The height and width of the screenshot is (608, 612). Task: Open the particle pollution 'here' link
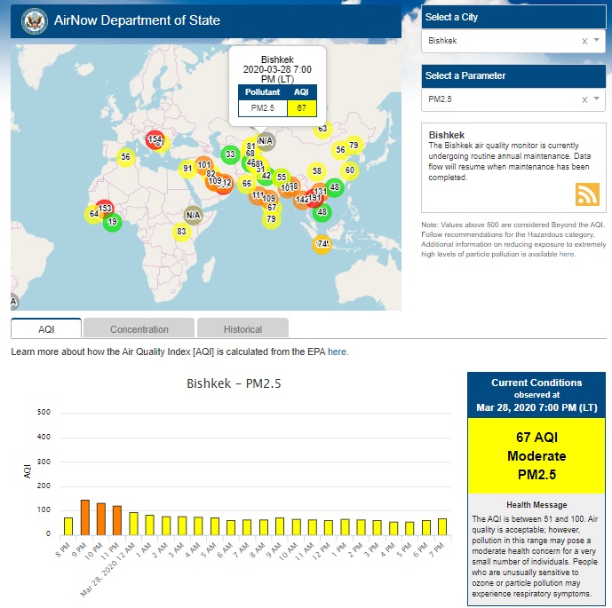click(567, 254)
